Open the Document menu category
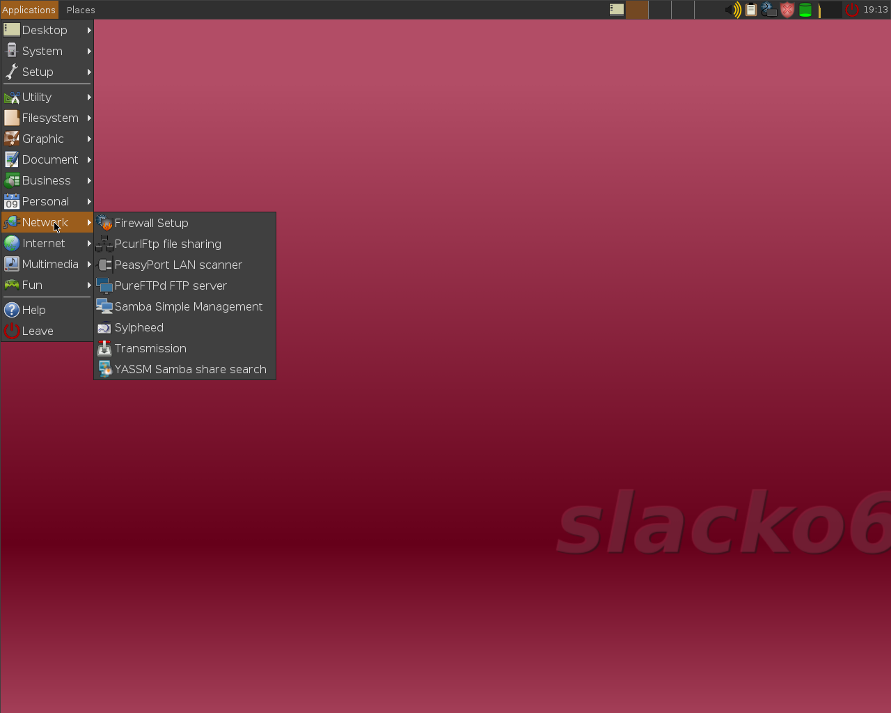Viewport: 891px width, 713px height. click(x=47, y=159)
